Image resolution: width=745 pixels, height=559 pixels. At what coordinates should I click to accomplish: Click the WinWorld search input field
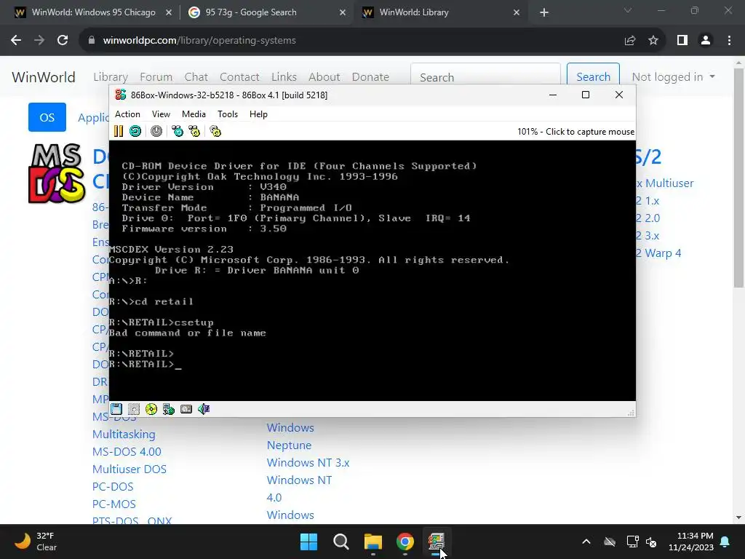[485, 75]
